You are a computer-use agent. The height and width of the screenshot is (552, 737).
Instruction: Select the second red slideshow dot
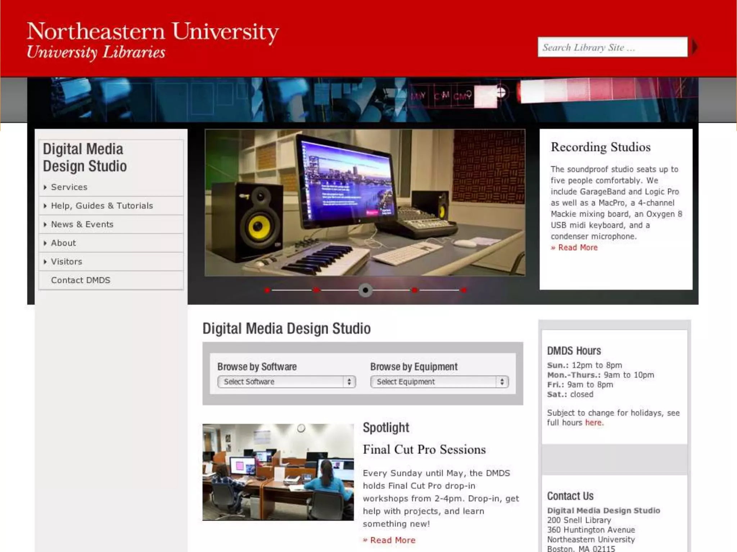point(316,290)
